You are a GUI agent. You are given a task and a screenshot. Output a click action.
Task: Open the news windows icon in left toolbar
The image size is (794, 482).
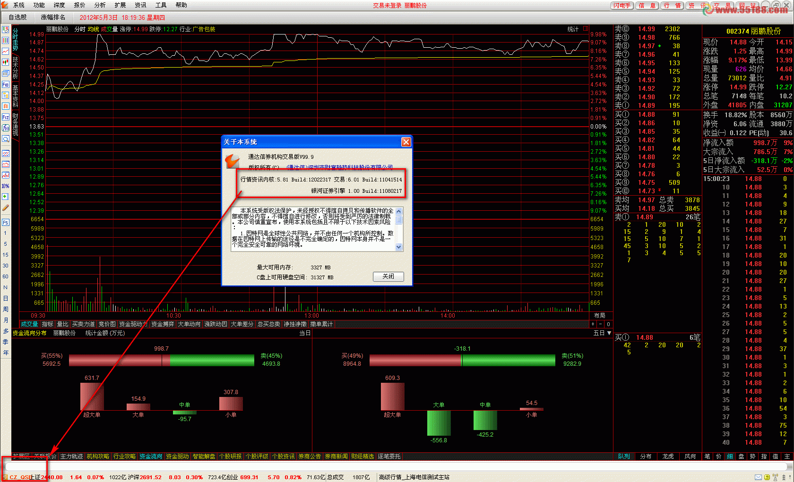pos(6,73)
